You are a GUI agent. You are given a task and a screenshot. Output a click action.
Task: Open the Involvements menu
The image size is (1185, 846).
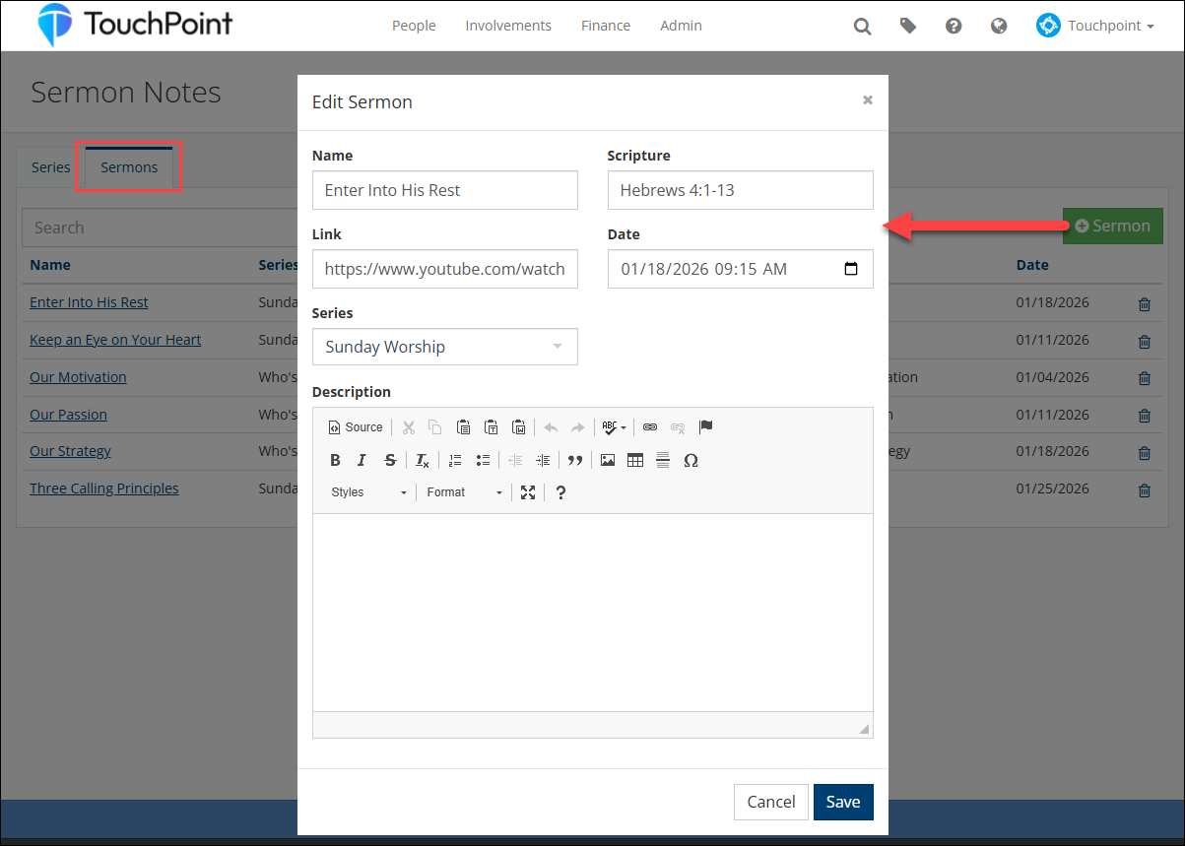[x=508, y=26]
